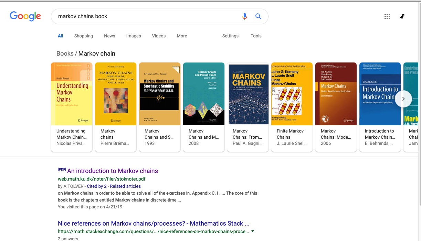This screenshot has width=421, height=241.
Task: Open search Settings menu
Action: [x=230, y=36]
